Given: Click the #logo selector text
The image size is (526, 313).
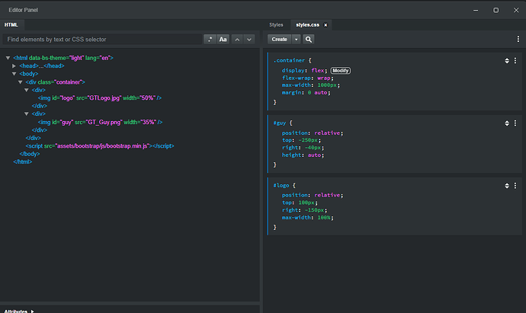Looking at the screenshot, I should 281,185.
